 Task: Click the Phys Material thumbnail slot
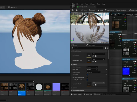pyautogui.click(x=89, y=55)
